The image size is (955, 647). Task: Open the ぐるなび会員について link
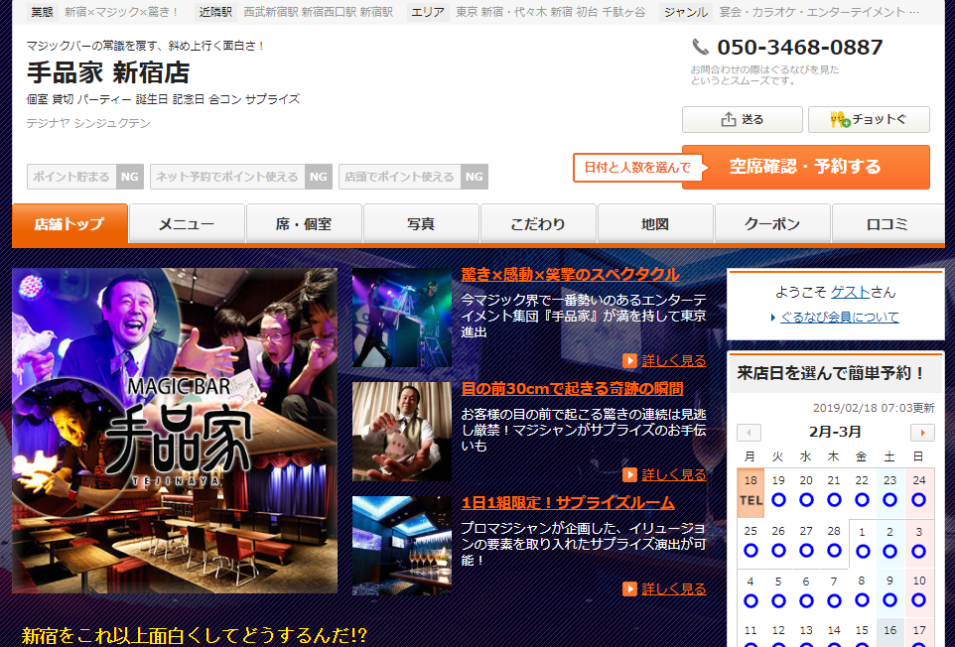pyautogui.click(x=839, y=318)
